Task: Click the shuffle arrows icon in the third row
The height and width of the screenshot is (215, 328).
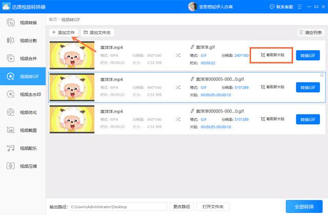Action: pos(178,119)
